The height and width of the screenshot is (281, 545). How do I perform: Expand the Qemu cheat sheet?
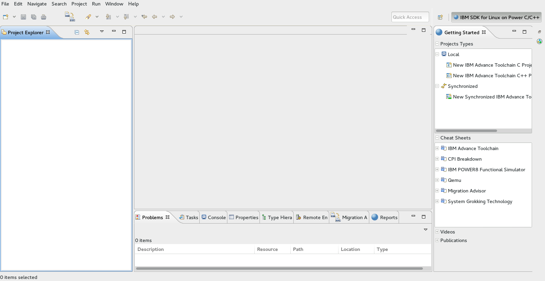pos(437,180)
